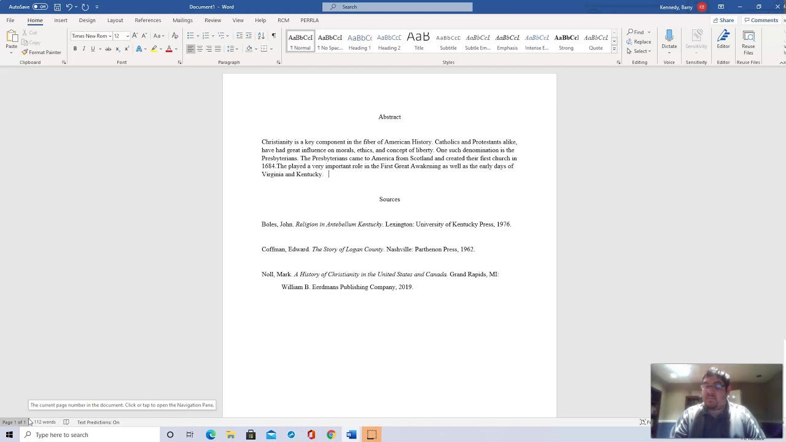
Task: Open the Comments pane
Action: pyautogui.click(x=761, y=20)
